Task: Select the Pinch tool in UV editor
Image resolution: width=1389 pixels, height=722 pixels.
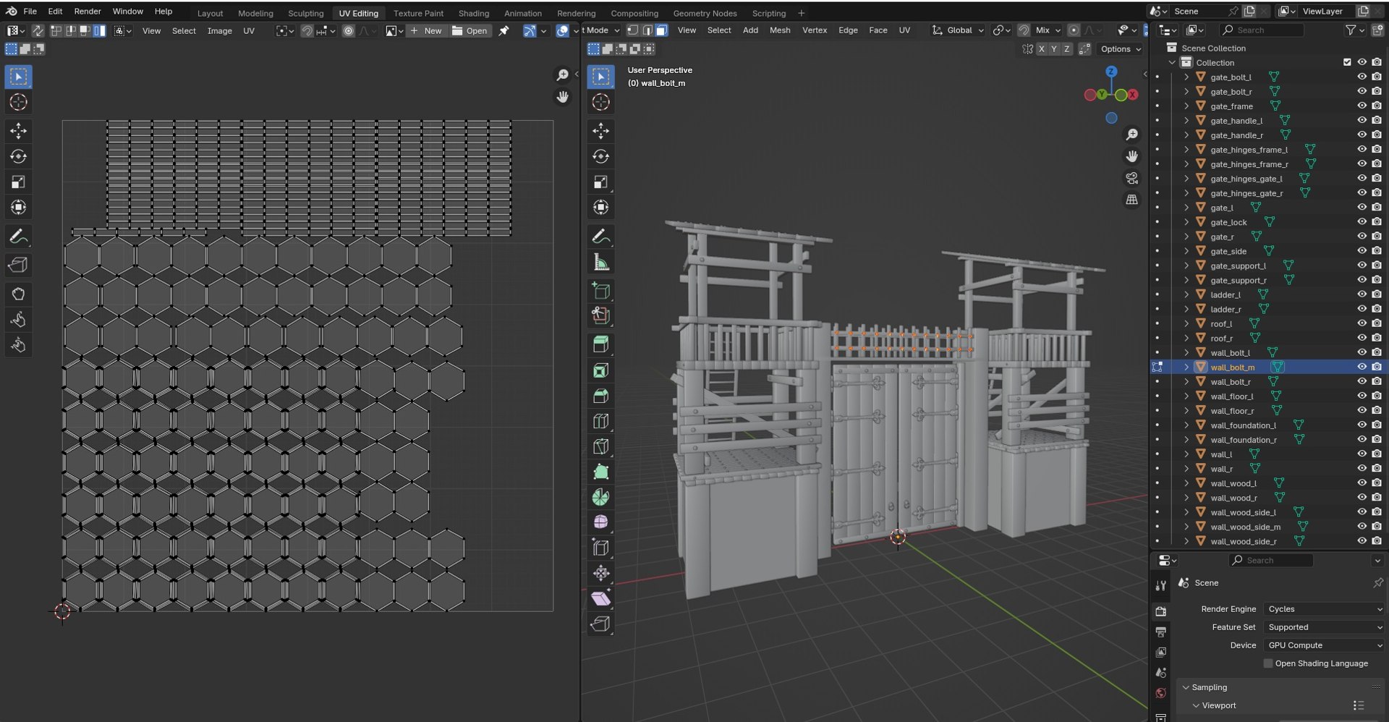Action: tap(19, 345)
